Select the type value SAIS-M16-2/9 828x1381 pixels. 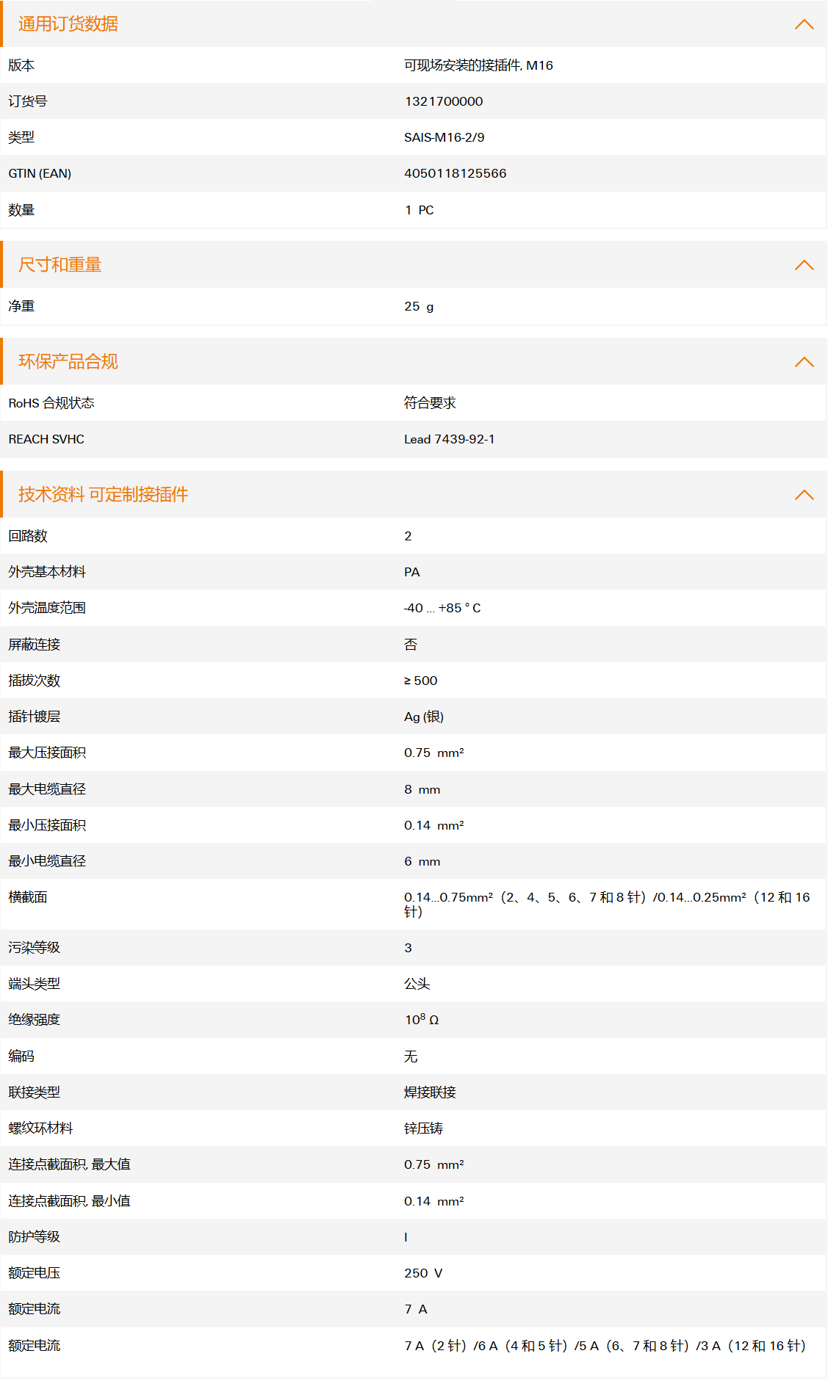pyautogui.click(x=444, y=137)
